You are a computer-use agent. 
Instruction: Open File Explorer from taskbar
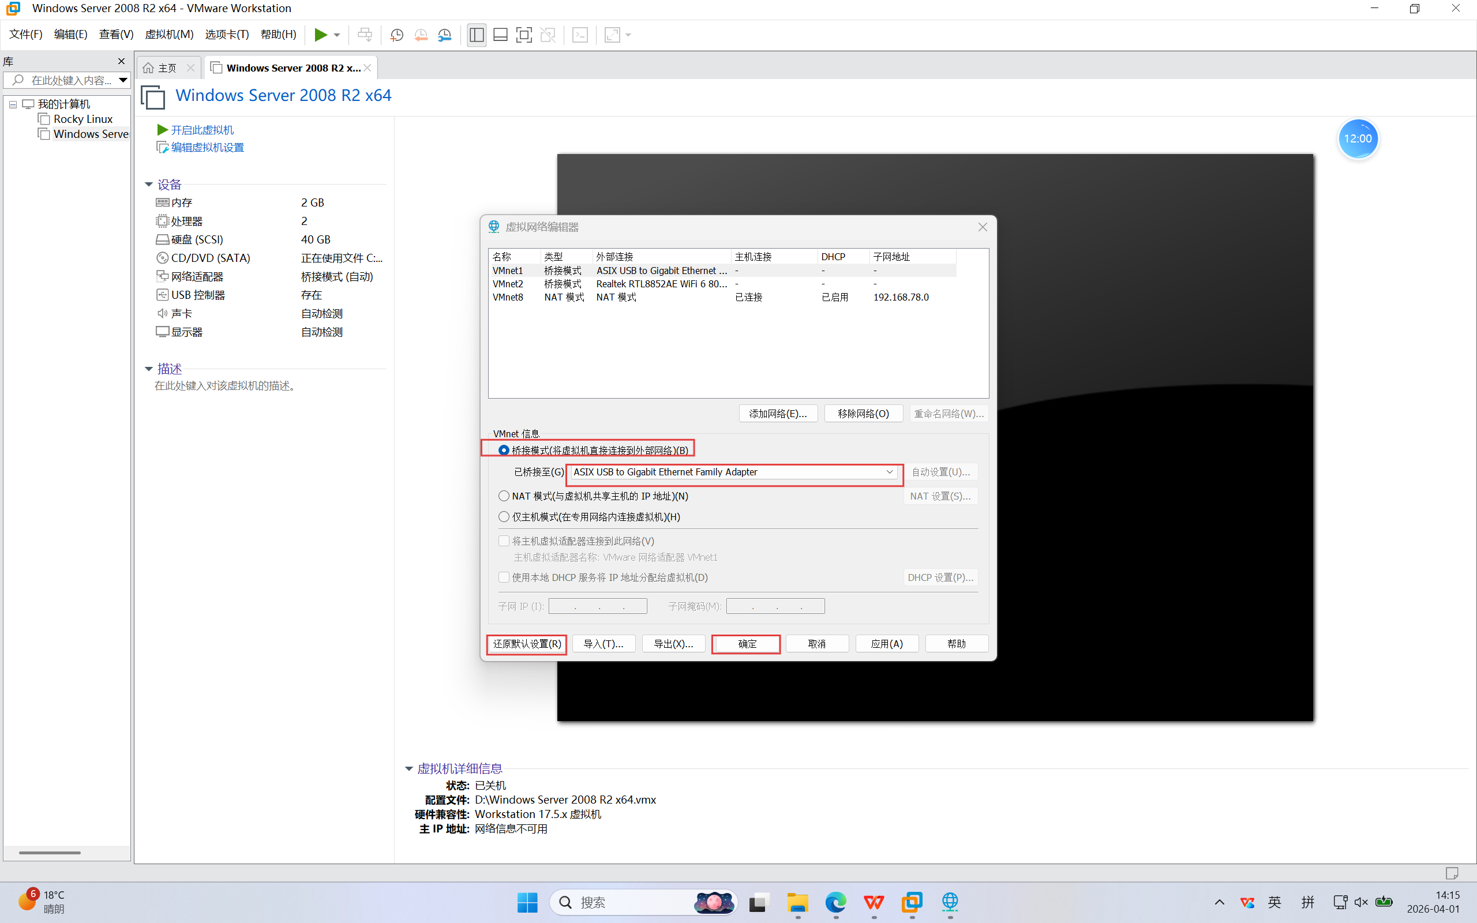(x=797, y=902)
